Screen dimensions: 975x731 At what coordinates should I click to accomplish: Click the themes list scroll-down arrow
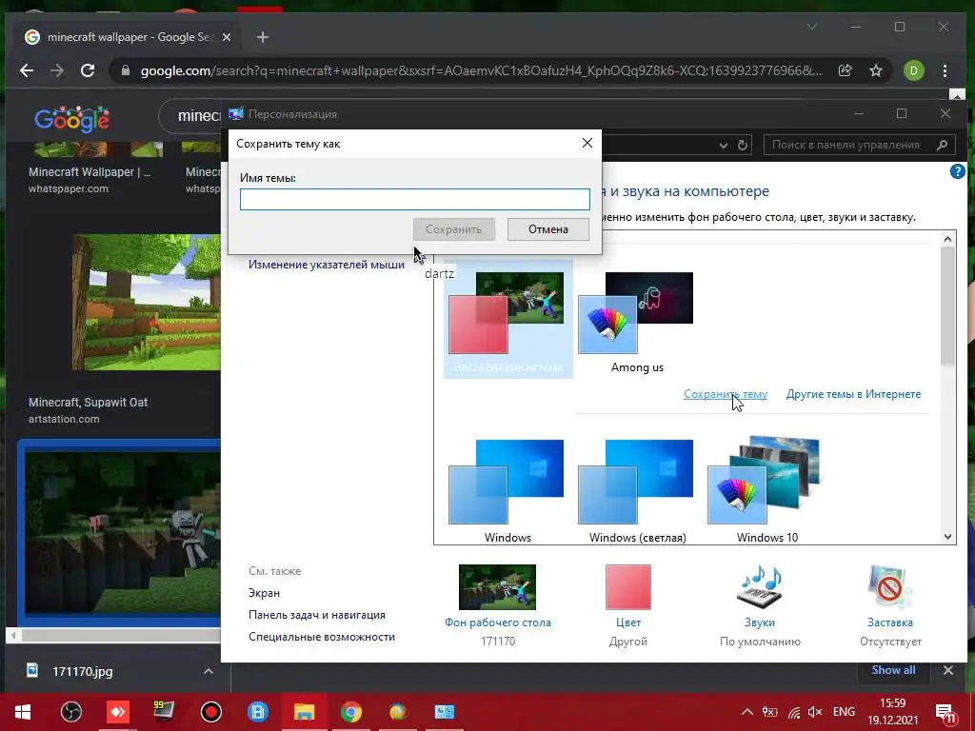pos(947,537)
